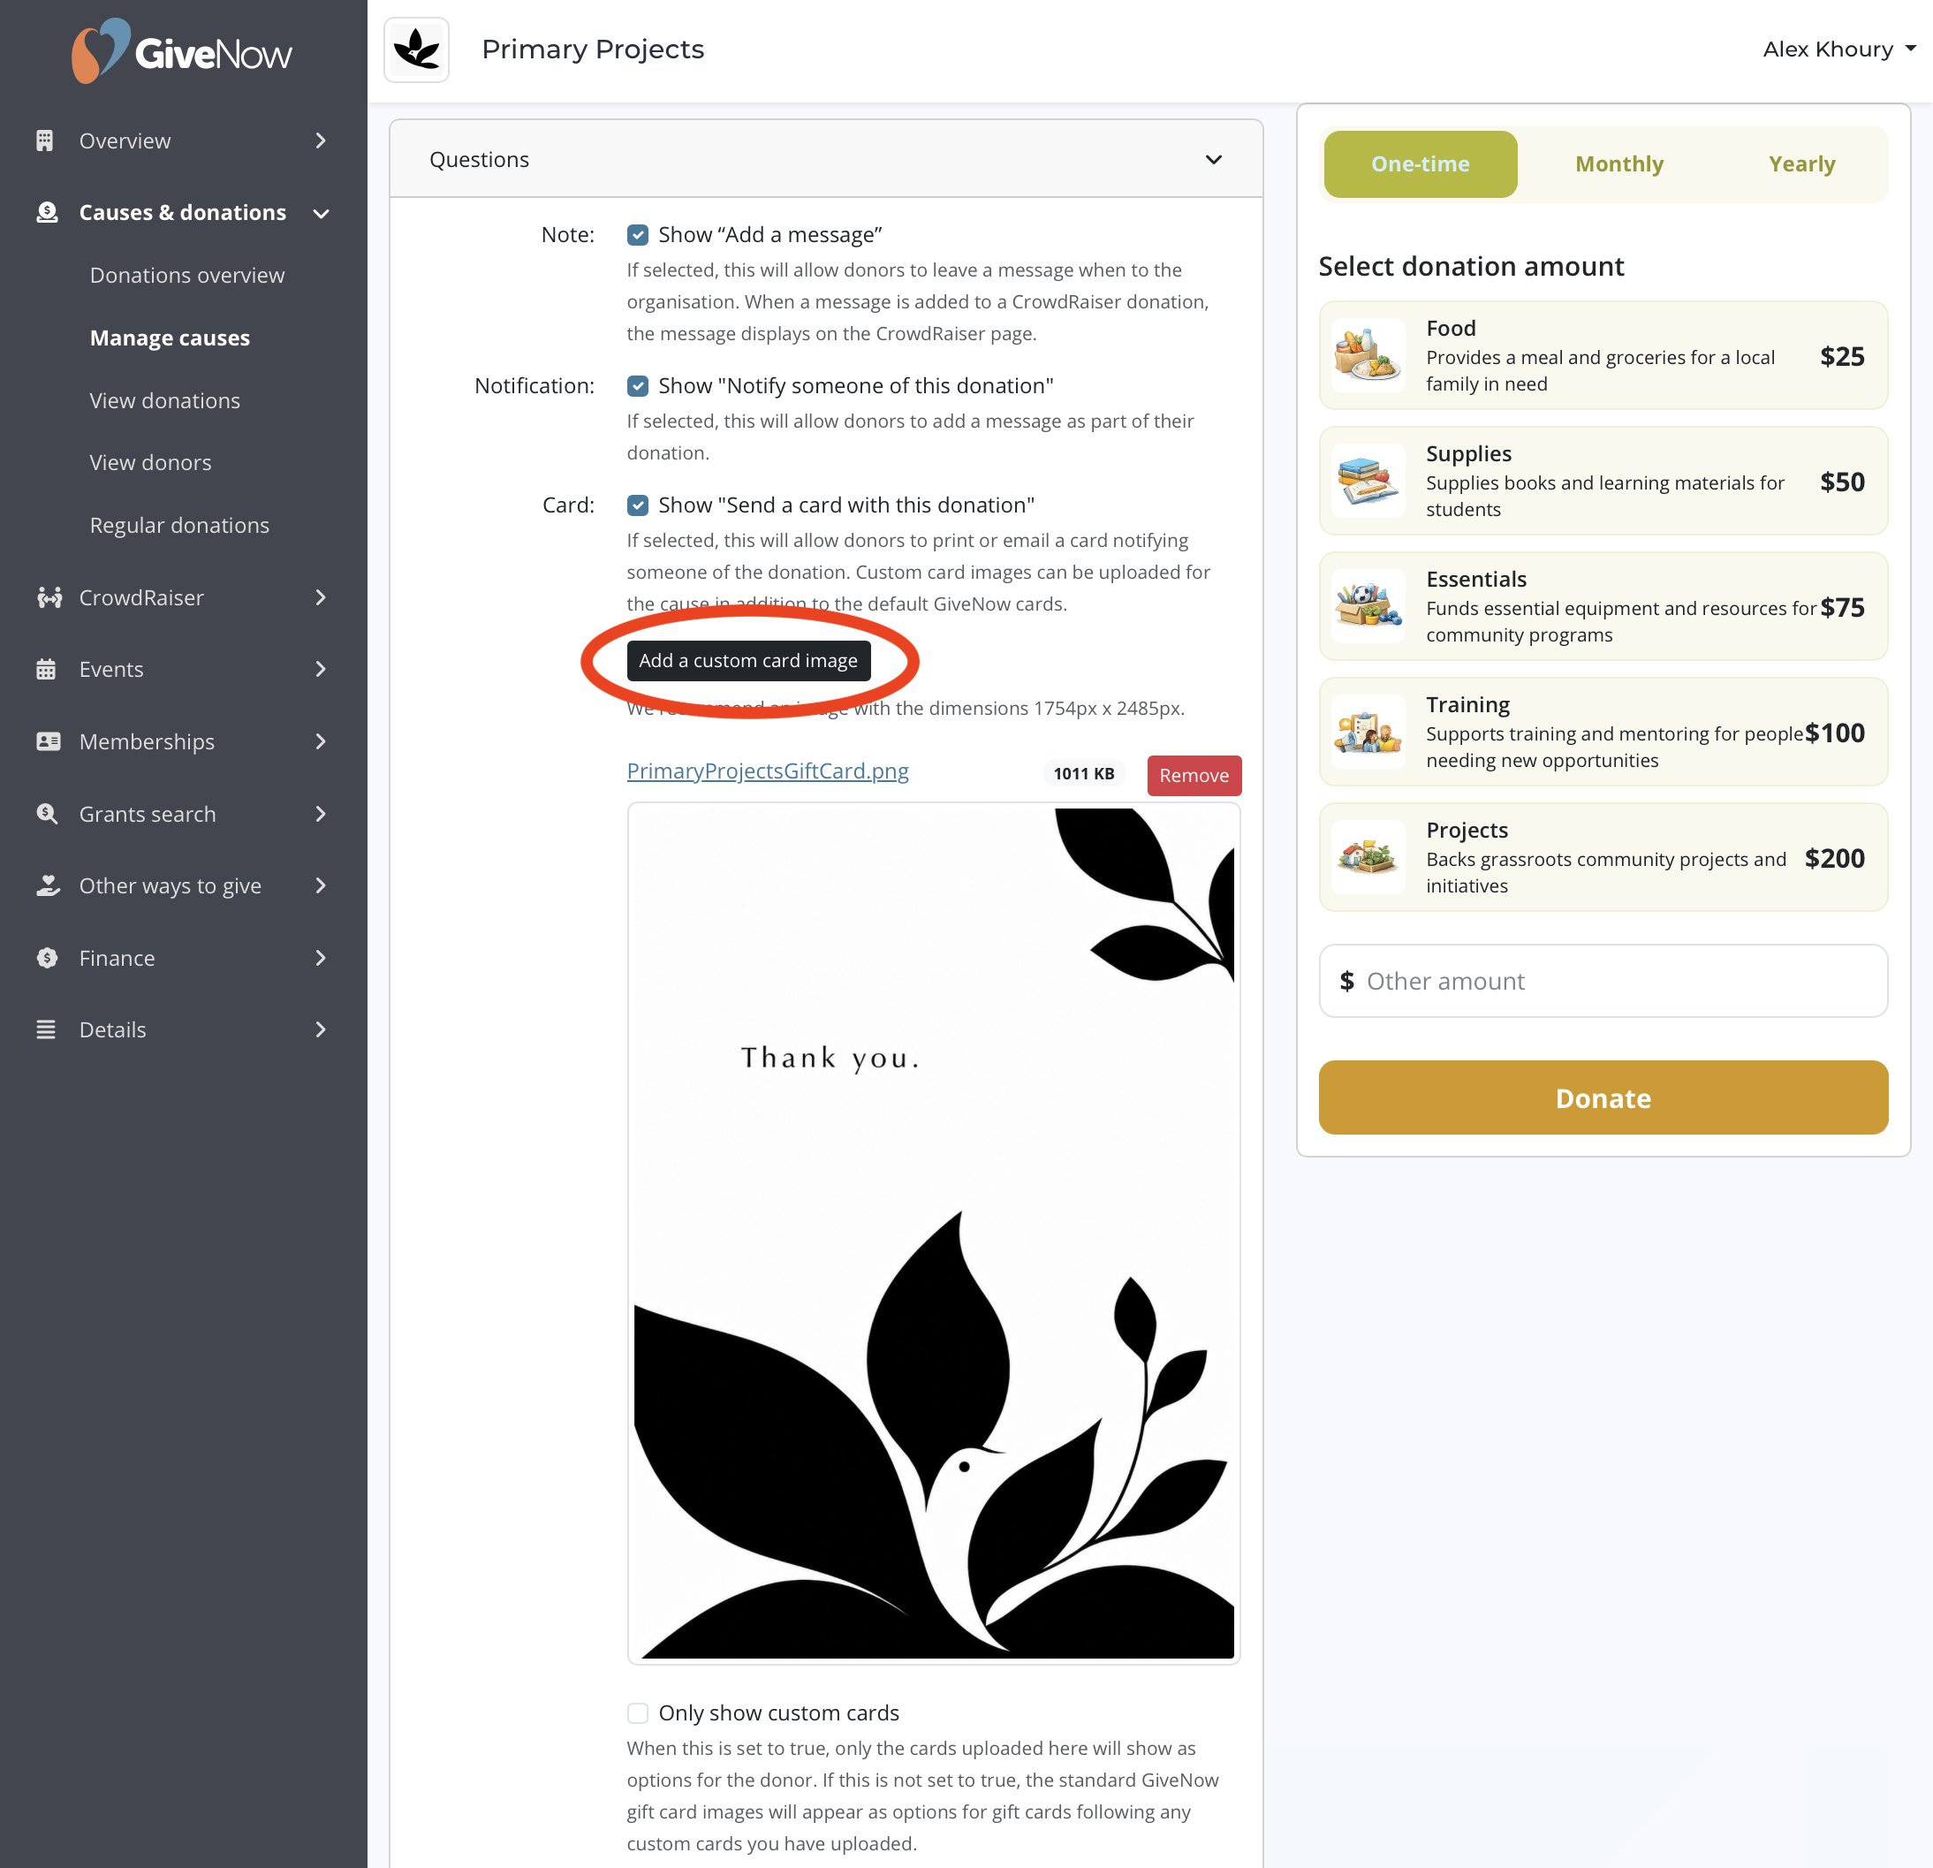Expand the Other ways to give chevron
Screen dimensions: 1933x1868
click(321, 885)
